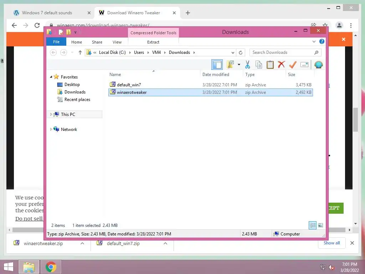Open the Extract ribbon tab

153,42
